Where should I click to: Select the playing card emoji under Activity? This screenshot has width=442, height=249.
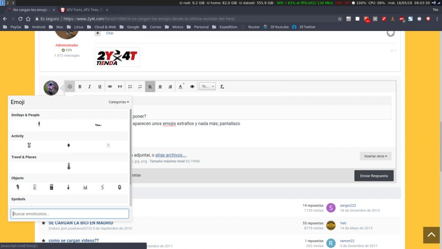coord(108,145)
